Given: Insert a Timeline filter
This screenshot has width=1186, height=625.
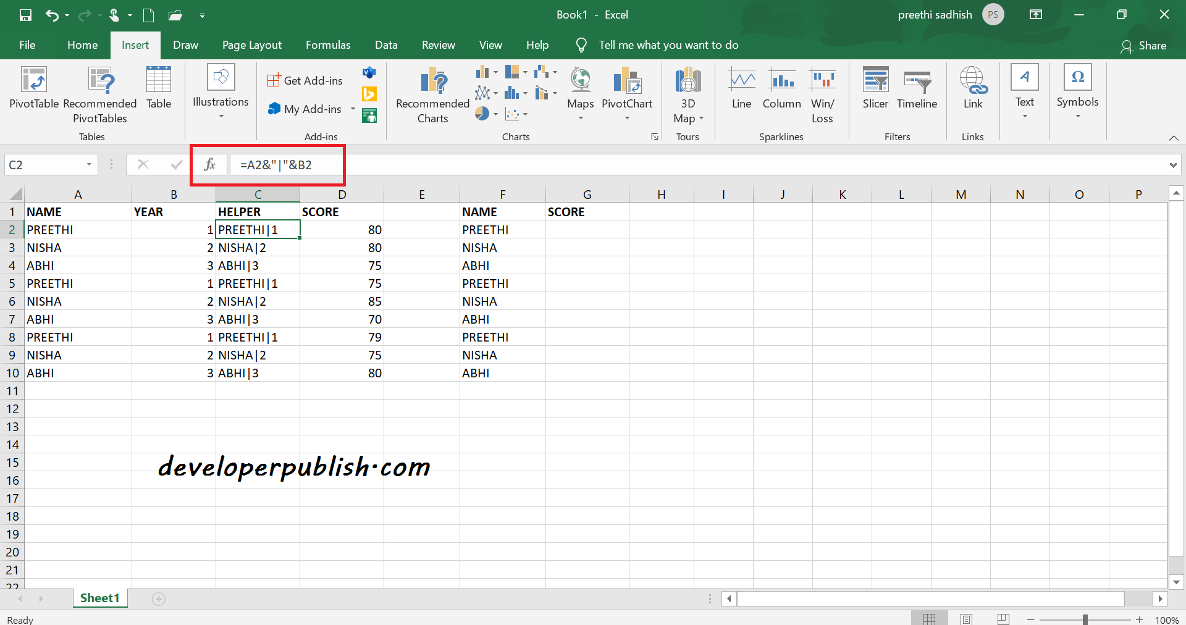Looking at the screenshot, I should tap(917, 90).
